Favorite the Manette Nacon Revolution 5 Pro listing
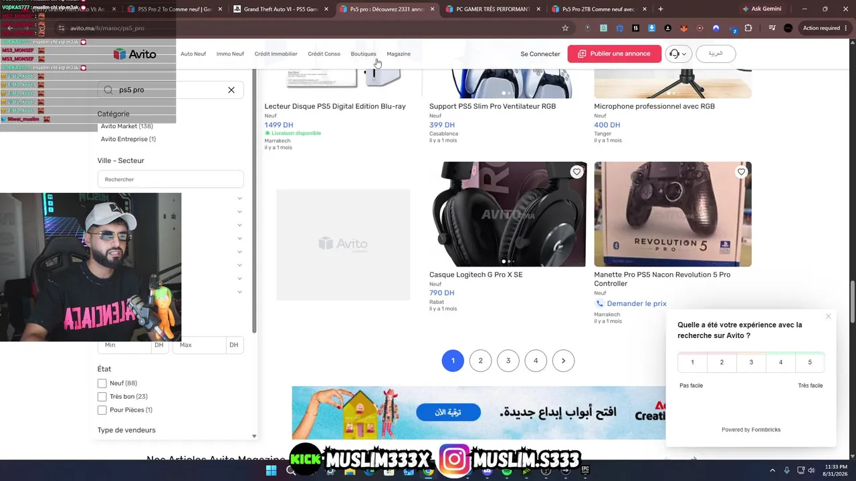 741,172
